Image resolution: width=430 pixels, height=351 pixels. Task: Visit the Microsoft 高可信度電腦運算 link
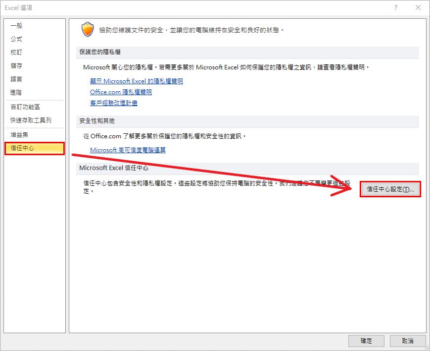128,150
